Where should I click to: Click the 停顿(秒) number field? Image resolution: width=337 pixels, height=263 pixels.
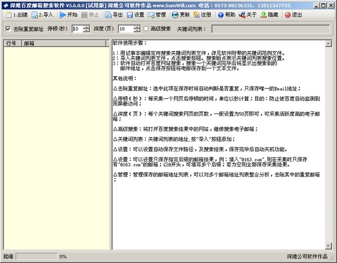point(76,29)
